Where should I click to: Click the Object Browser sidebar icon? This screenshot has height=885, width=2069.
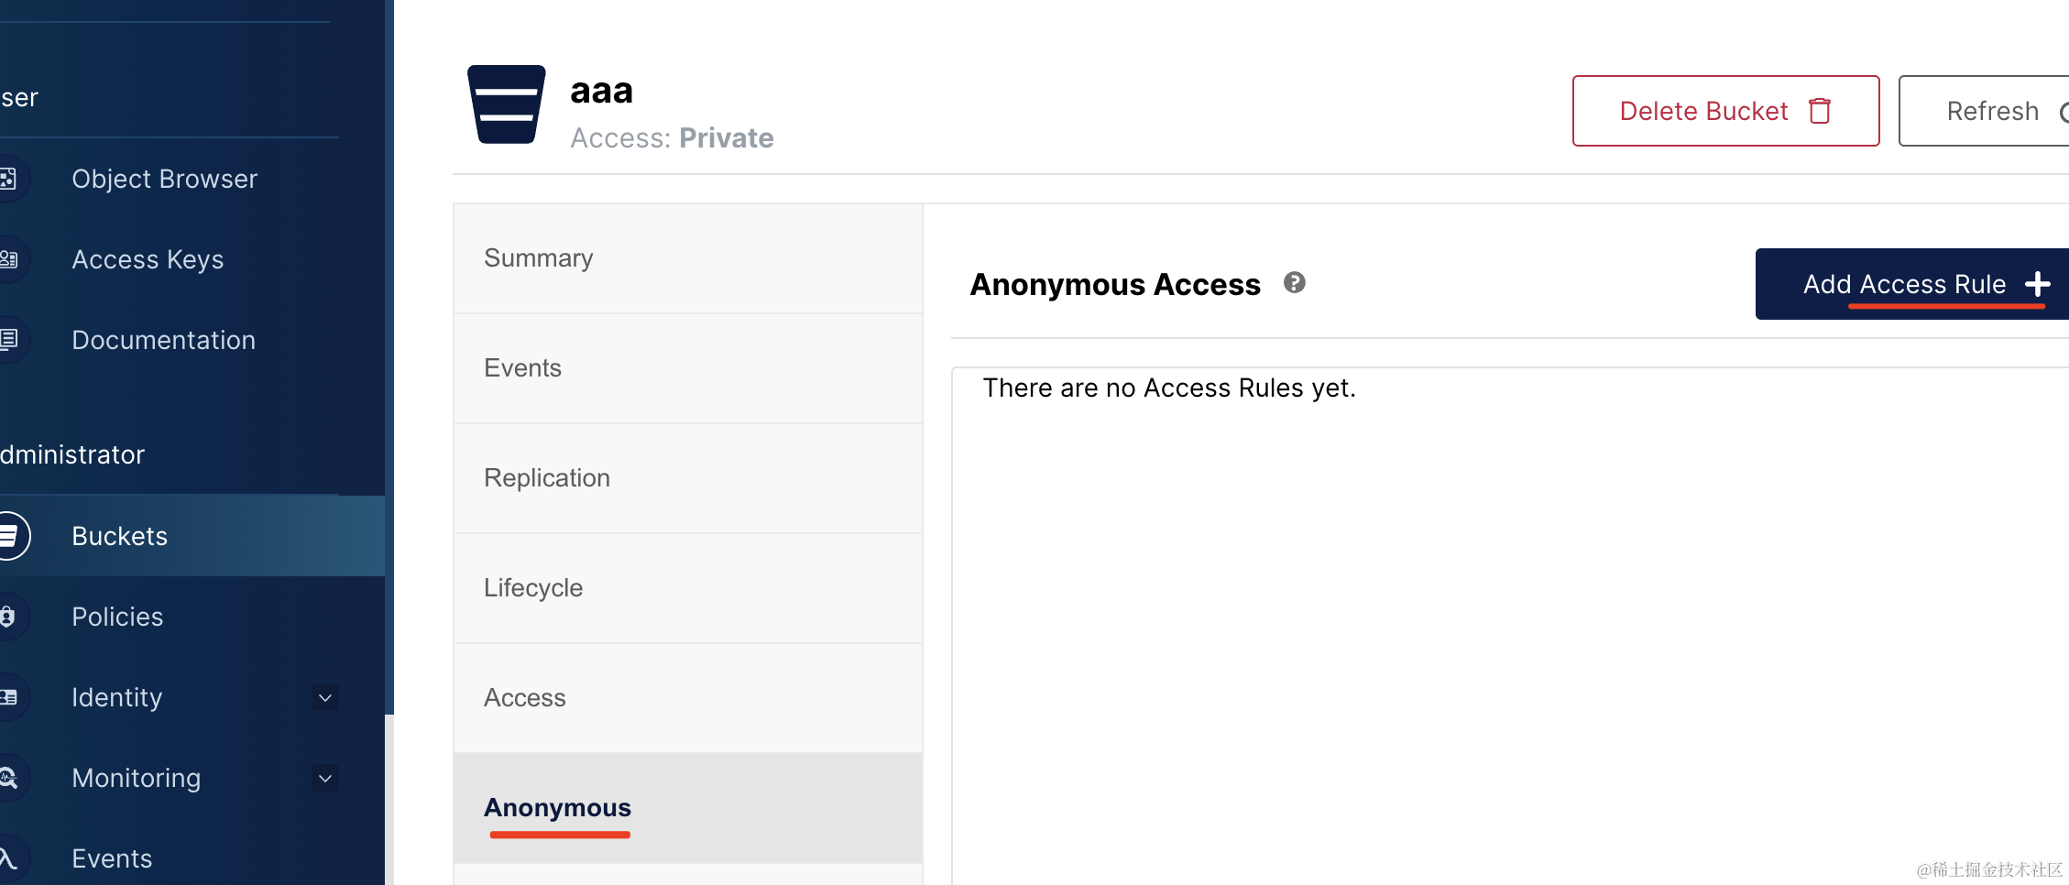(x=8, y=179)
